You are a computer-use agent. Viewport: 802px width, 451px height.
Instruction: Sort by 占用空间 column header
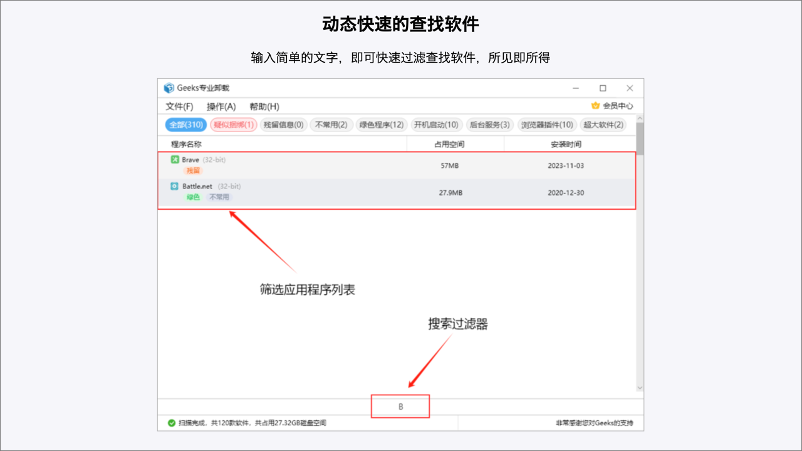[449, 144]
